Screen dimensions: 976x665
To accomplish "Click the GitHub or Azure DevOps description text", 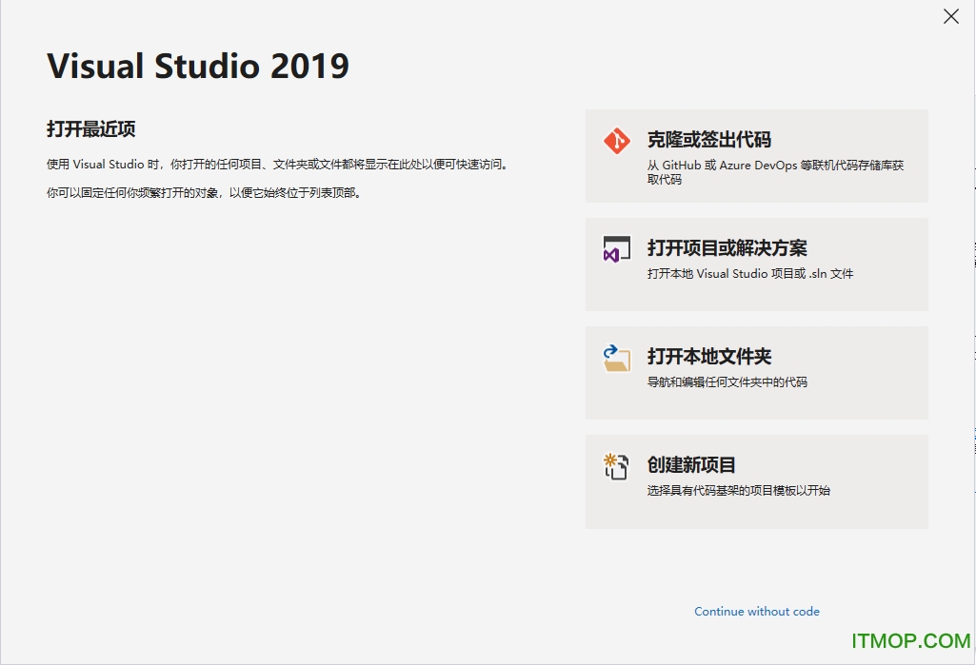I will pyautogui.click(x=775, y=172).
